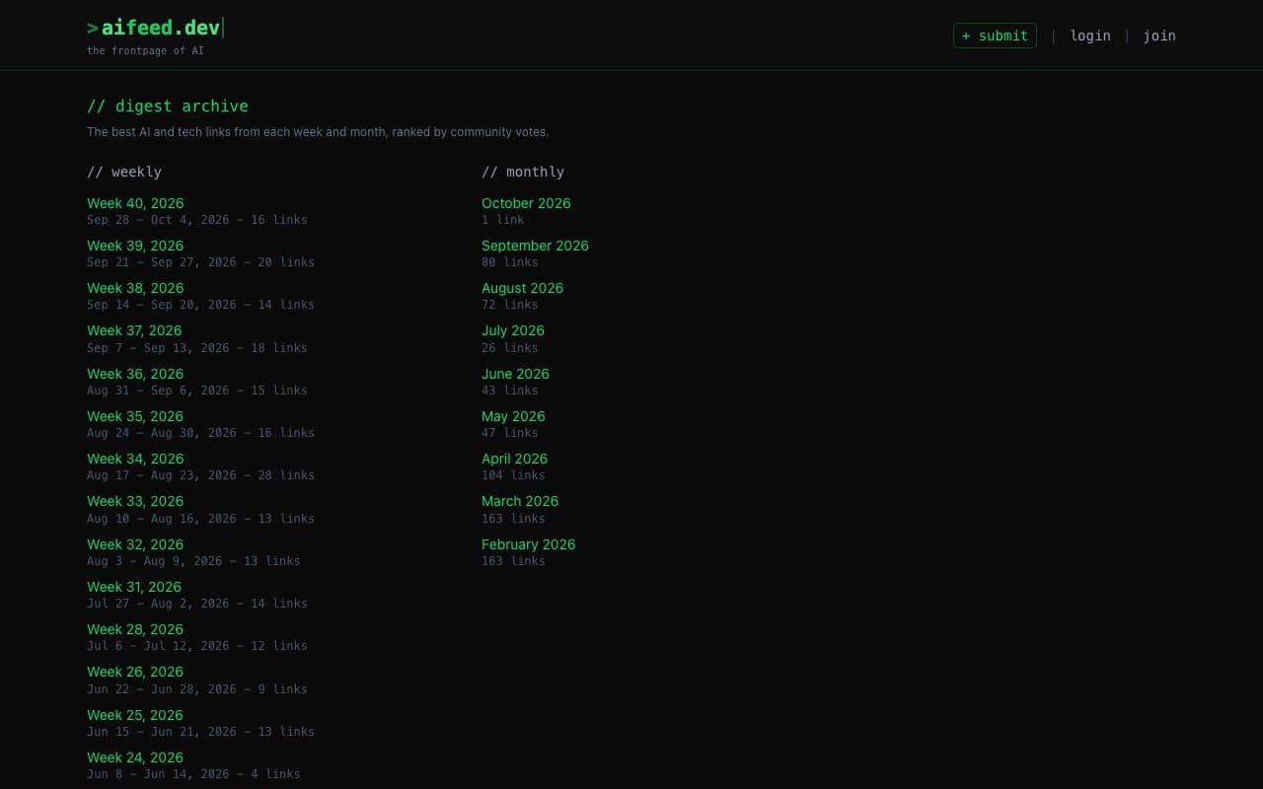View the April 2026 monthly digest
1263x789 pixels.
[514, 459]
